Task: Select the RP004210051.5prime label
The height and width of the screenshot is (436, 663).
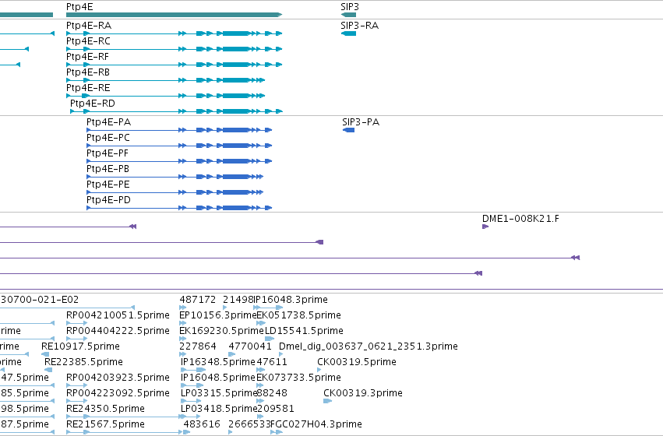Action: coord(118,315)
